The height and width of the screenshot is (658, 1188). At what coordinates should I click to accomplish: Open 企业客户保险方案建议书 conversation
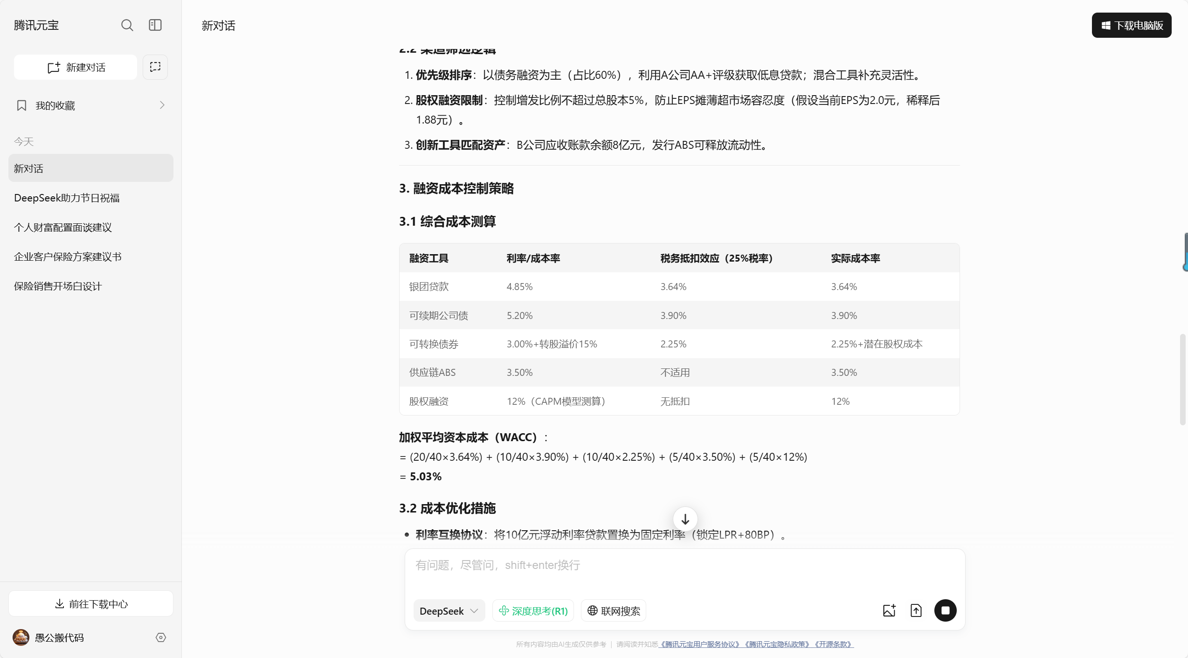tap(68, 257)
